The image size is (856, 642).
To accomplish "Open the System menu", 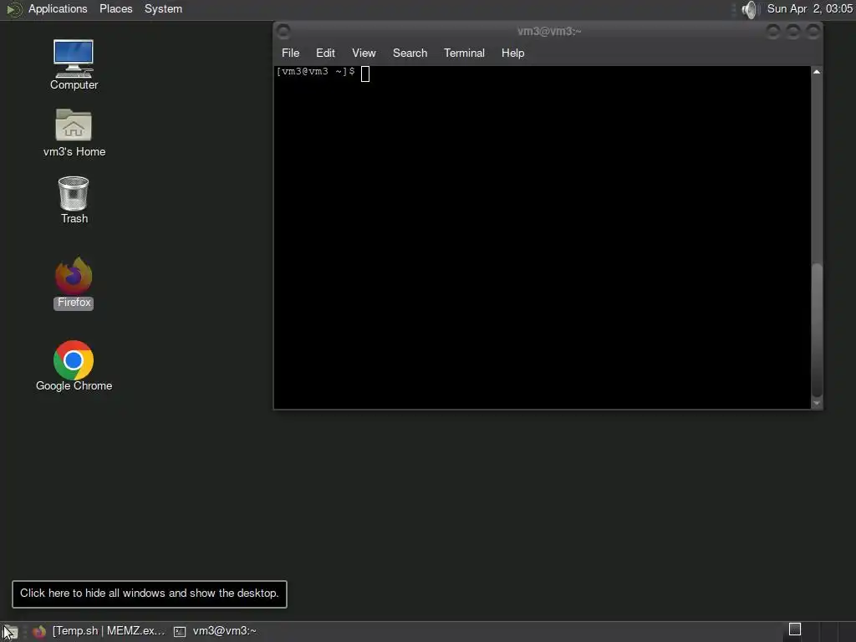I will pos(163,8).
